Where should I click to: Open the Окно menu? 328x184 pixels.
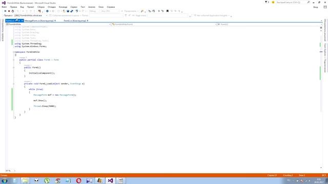[x=101, y=7]
